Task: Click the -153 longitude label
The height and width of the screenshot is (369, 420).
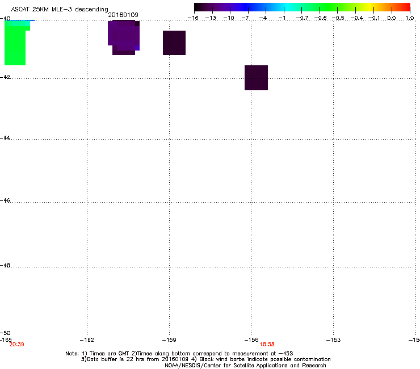Action: (334, 340)
